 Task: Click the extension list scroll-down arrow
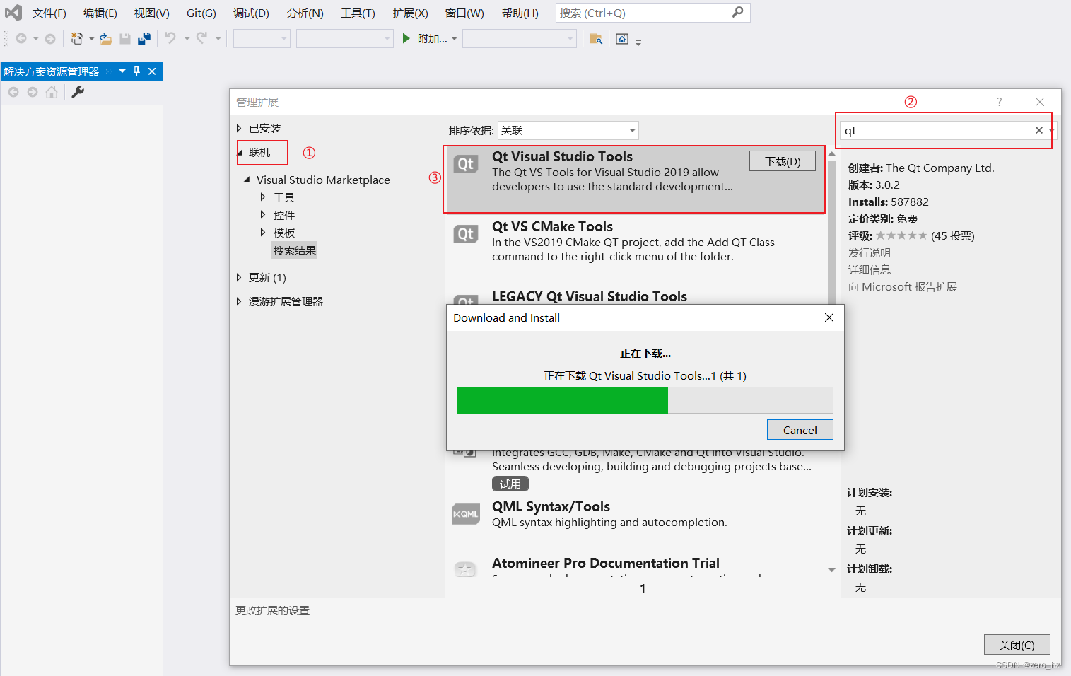[832, 570]
